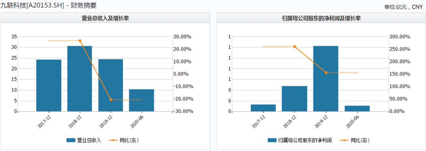Viewport: 426px width, 151px height.
Task: Select the 2017-12 revenue bar
Action: click(x=49, y=85)
